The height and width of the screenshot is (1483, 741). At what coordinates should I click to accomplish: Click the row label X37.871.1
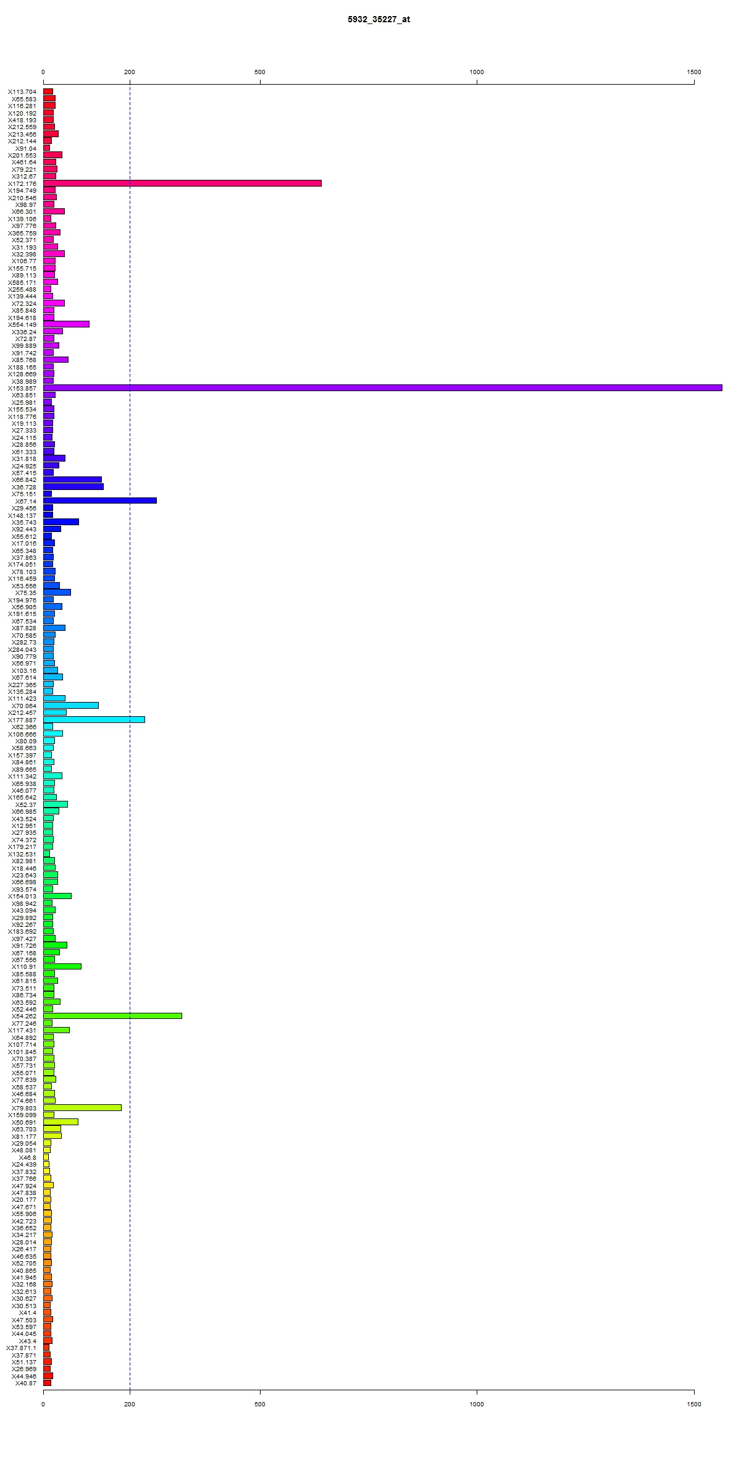[x=21, y=1348]
